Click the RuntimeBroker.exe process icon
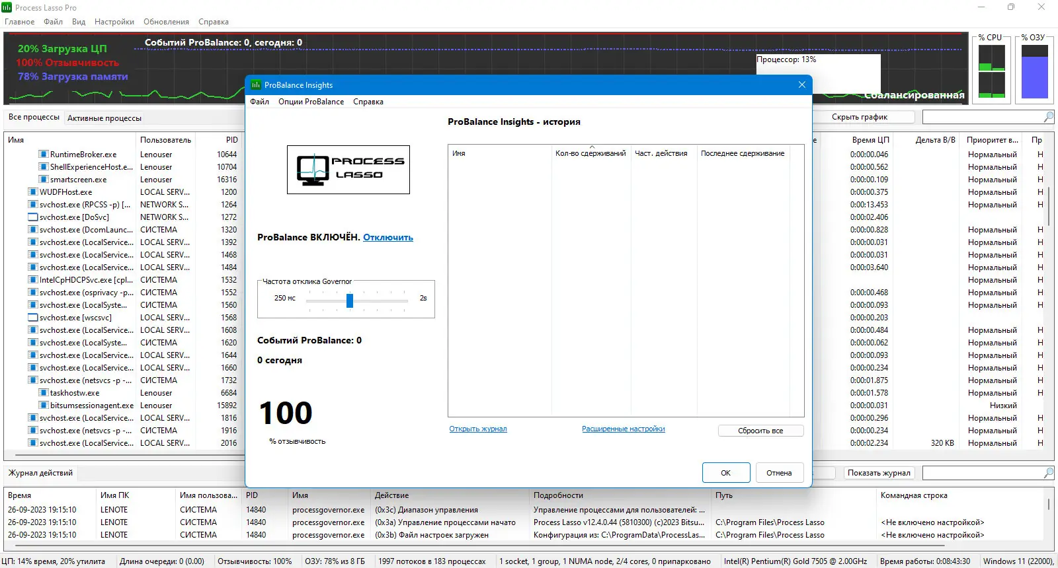Viewport: 1058px width, 568px height. (x=44, y=155)
